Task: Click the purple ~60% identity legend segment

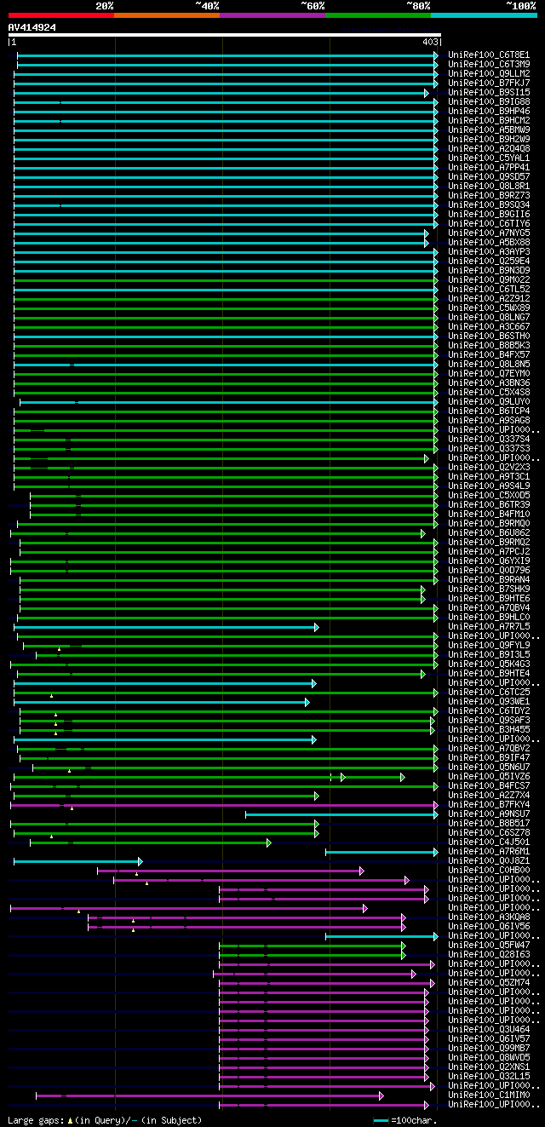Action: [272, 15]
